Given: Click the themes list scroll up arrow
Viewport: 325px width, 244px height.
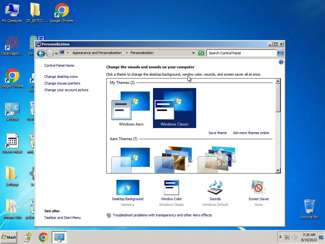Looking at the screenshot, I should click(x=278, y=81).
